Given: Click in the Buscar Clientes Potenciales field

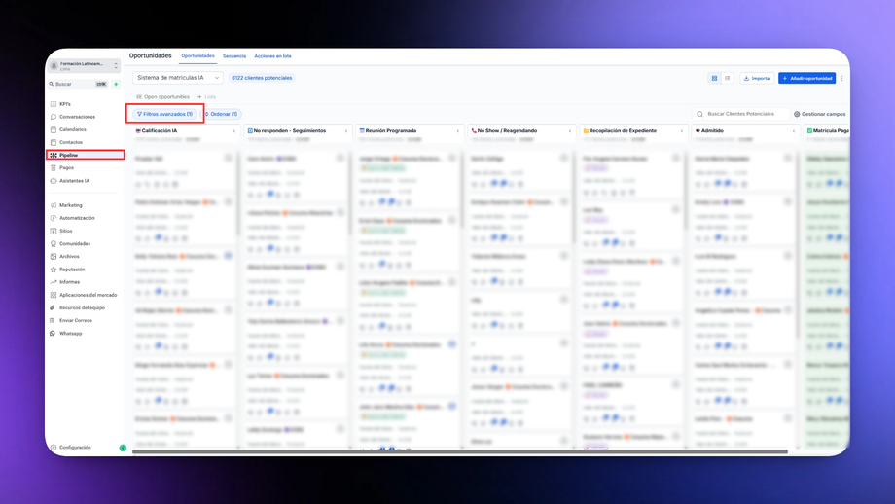Looking at the screenshot, I should coord(741,114).
